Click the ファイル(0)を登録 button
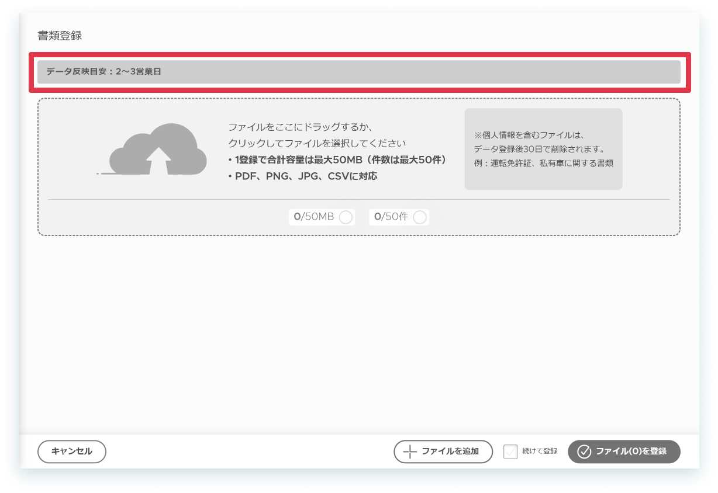718x493 pixels. (624, 452)
